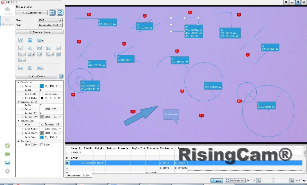The width and height of the screenshot is (307, 185).
Task: Toggle the Attributes section button
Action: [37, 76]
